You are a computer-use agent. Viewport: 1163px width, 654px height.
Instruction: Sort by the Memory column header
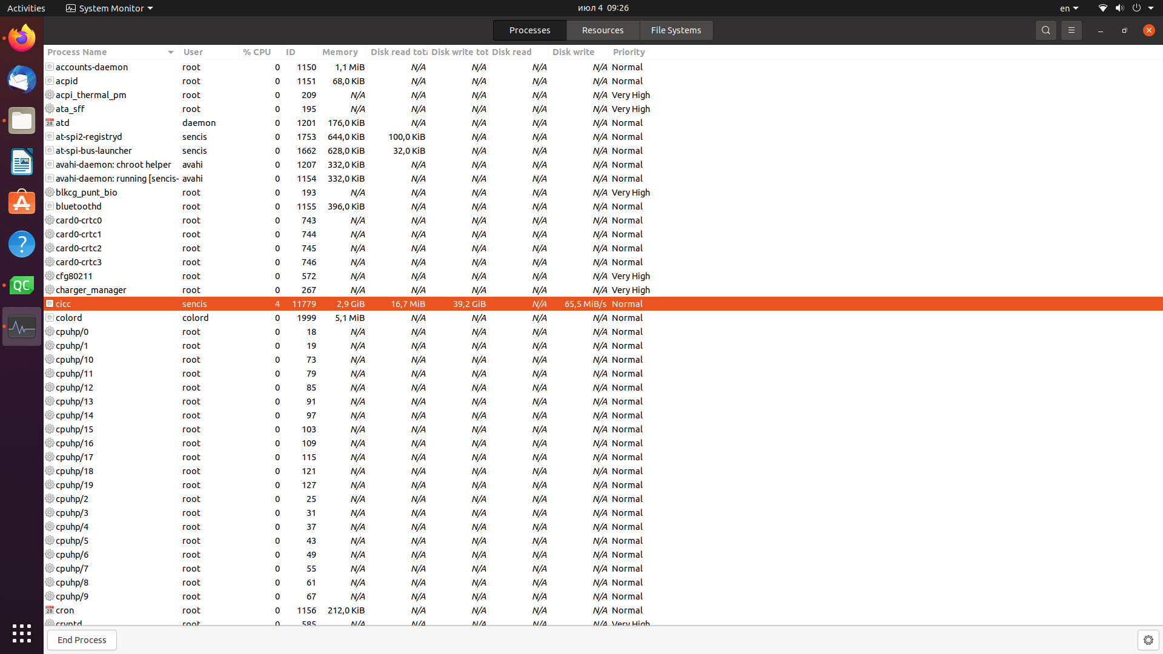click(340, 52)
